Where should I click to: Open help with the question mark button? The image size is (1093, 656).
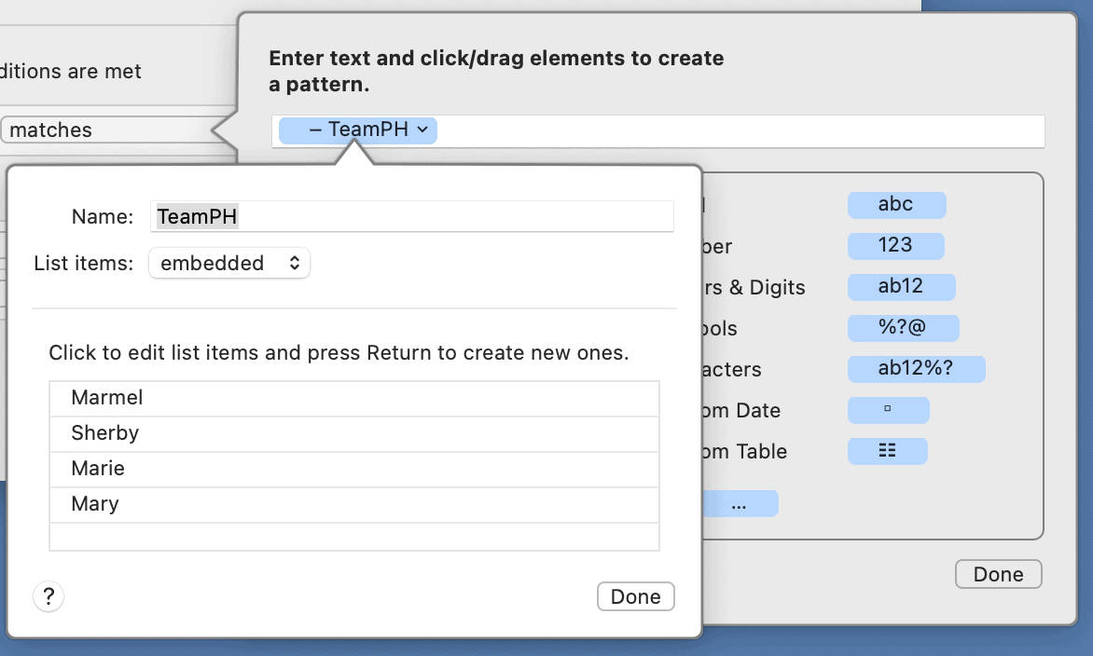[x=48, y=596]
